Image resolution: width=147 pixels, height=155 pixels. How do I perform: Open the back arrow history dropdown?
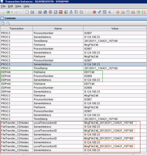[12, 12]
